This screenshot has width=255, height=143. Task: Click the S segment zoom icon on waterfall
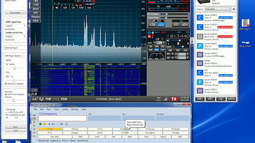pos(33,90)
